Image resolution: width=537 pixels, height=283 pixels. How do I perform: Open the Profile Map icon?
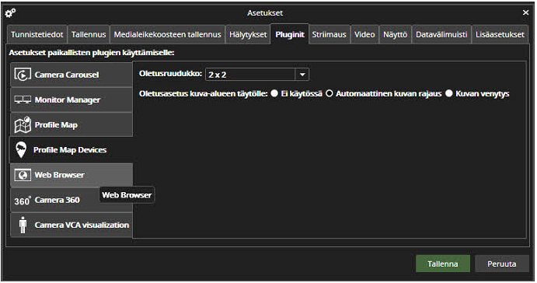23,124
